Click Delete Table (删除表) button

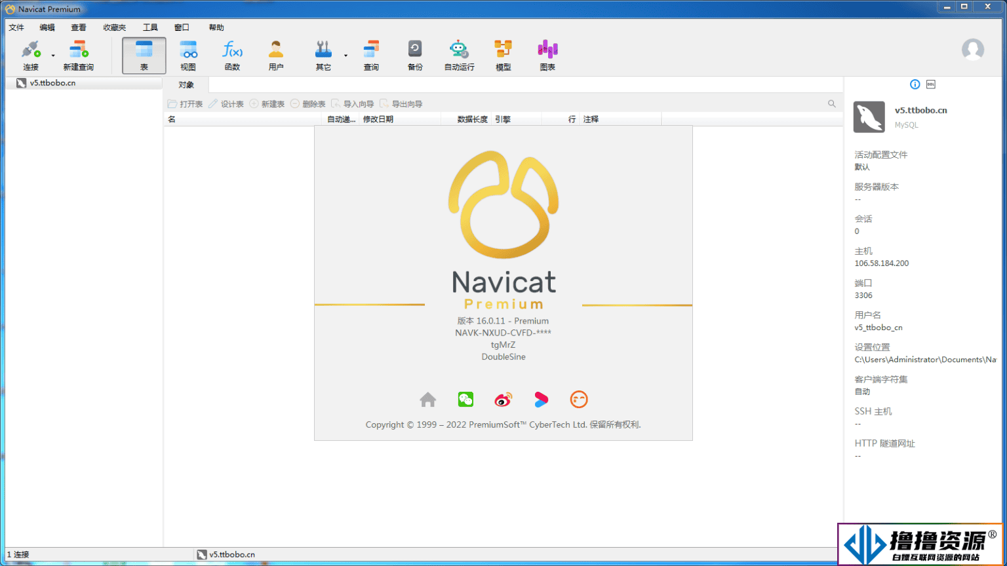click(x=308, y=104)
